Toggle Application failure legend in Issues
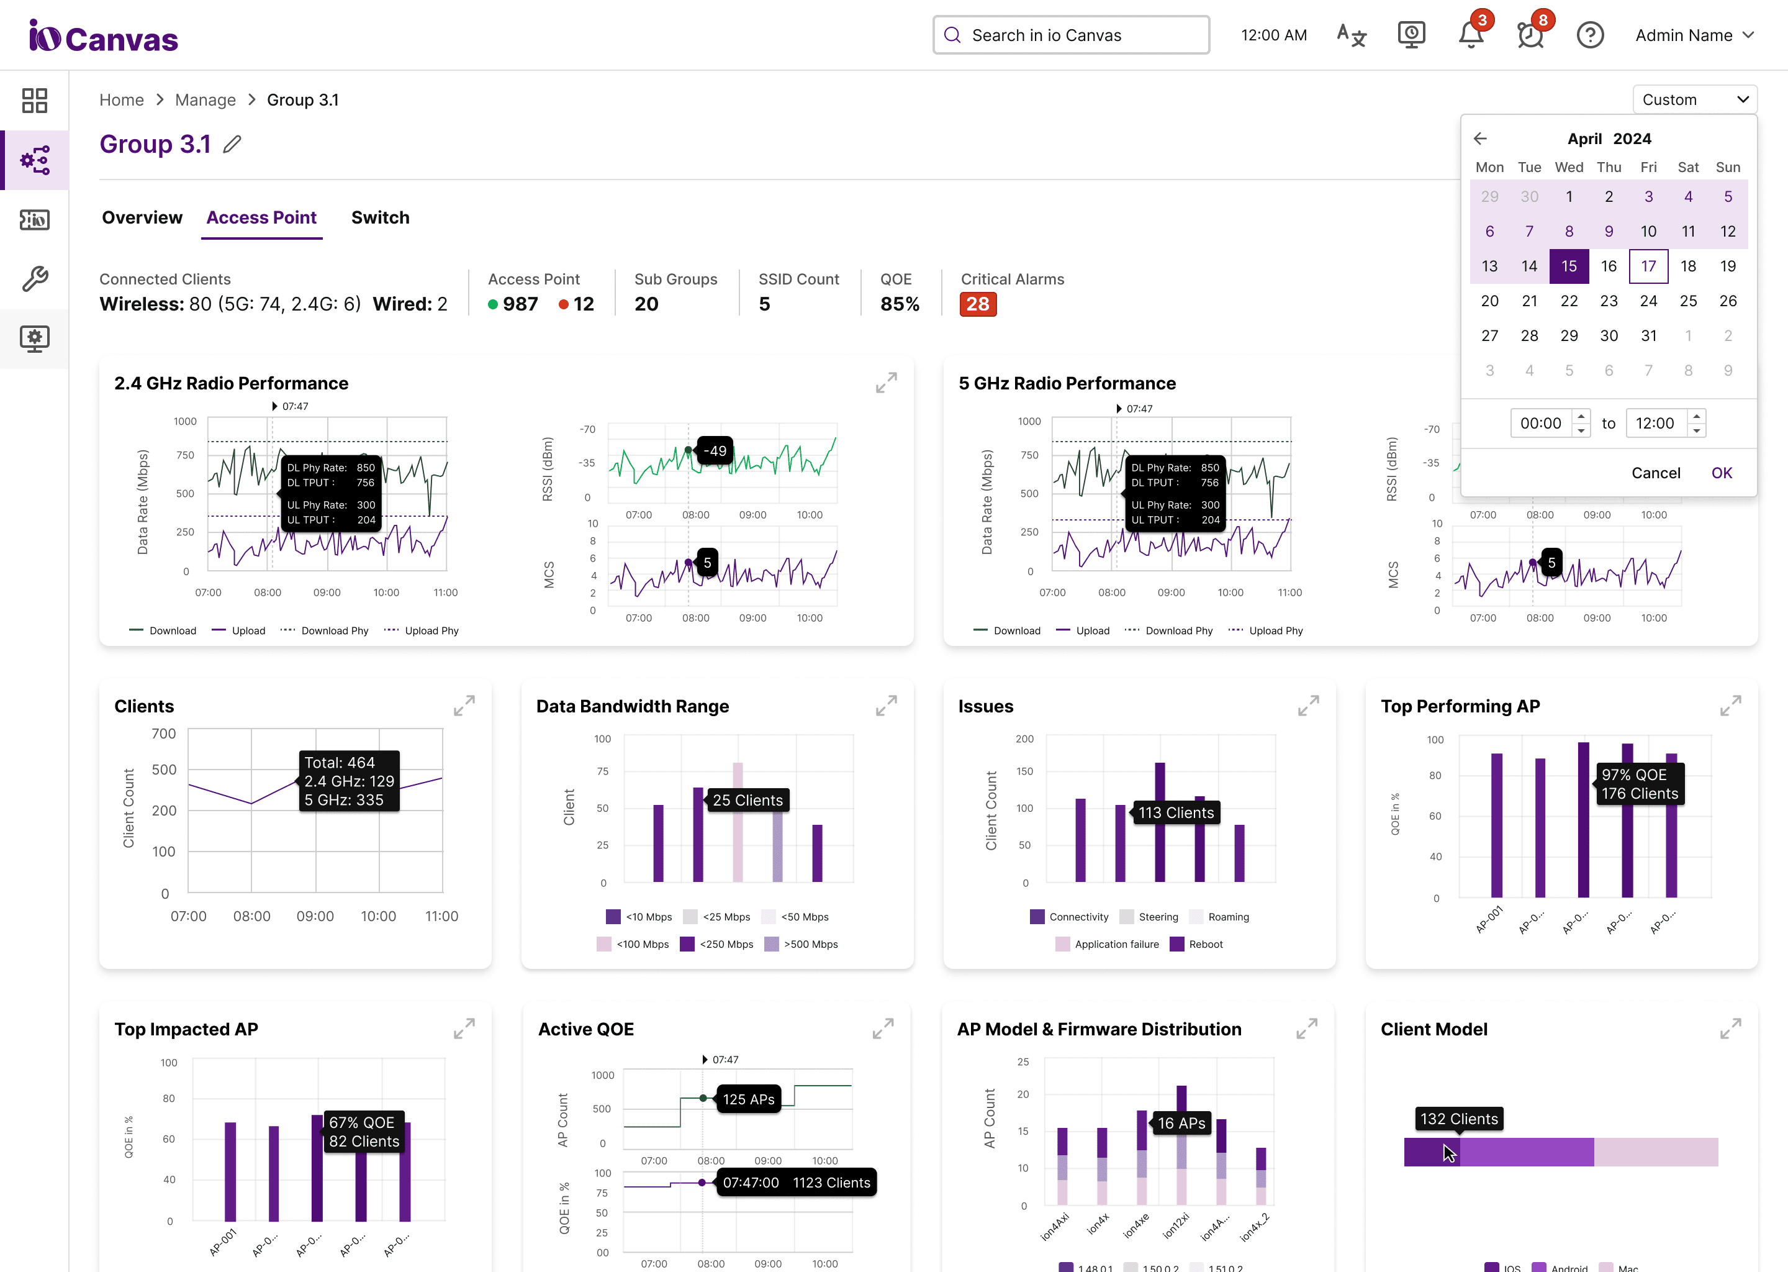The height and width of the screenshot is (1272, 1788). click(x=1107, y=944)
